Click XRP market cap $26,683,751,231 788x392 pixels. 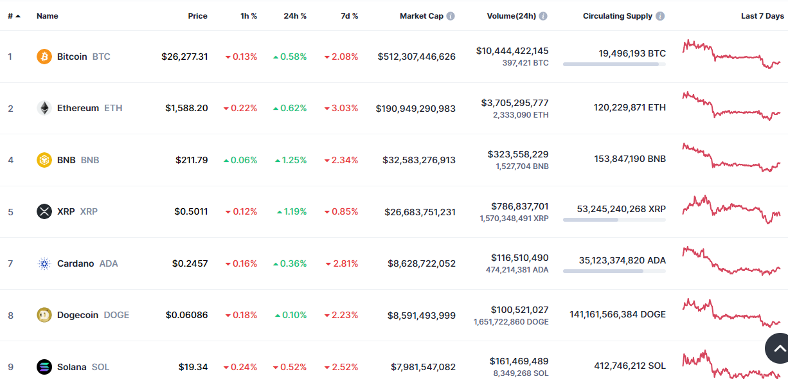pyautogui.click(x=420, y=211)
